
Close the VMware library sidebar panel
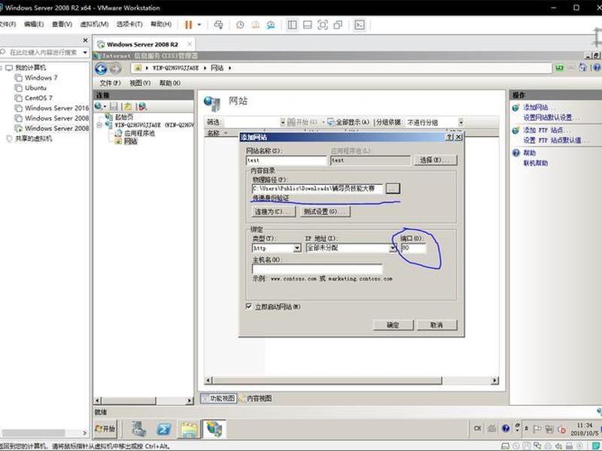pos(85,40)
